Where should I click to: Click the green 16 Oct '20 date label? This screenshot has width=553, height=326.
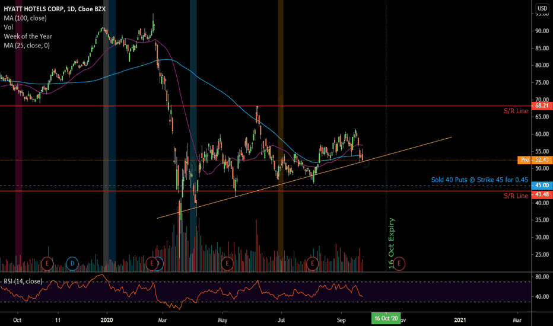pyautogui.click(x=386, y=319)
